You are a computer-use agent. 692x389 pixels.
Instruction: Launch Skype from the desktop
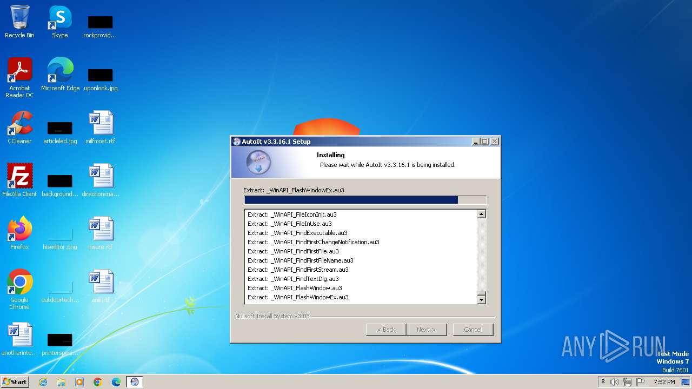tap(59, 22)
